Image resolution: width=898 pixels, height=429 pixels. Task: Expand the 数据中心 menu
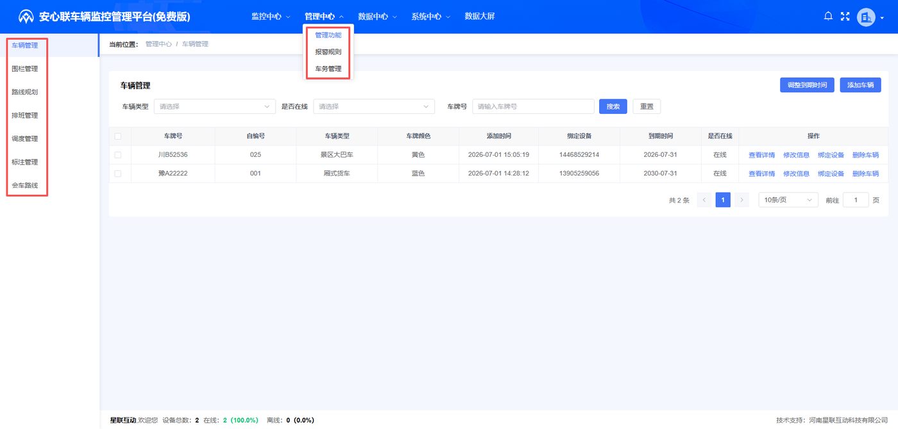(x=377, y=17)
